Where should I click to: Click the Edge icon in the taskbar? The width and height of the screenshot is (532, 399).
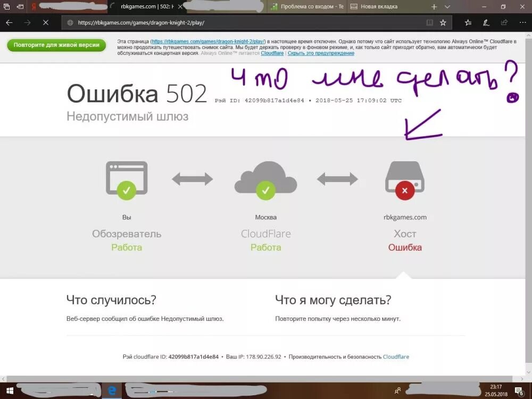[x=112, y=391]
